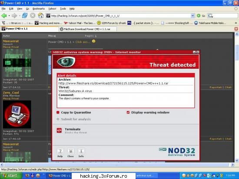The height and width of the screenshot is (179, 239).
Task: Click the page scrollbar up arrow
Action: click(237, 34)
